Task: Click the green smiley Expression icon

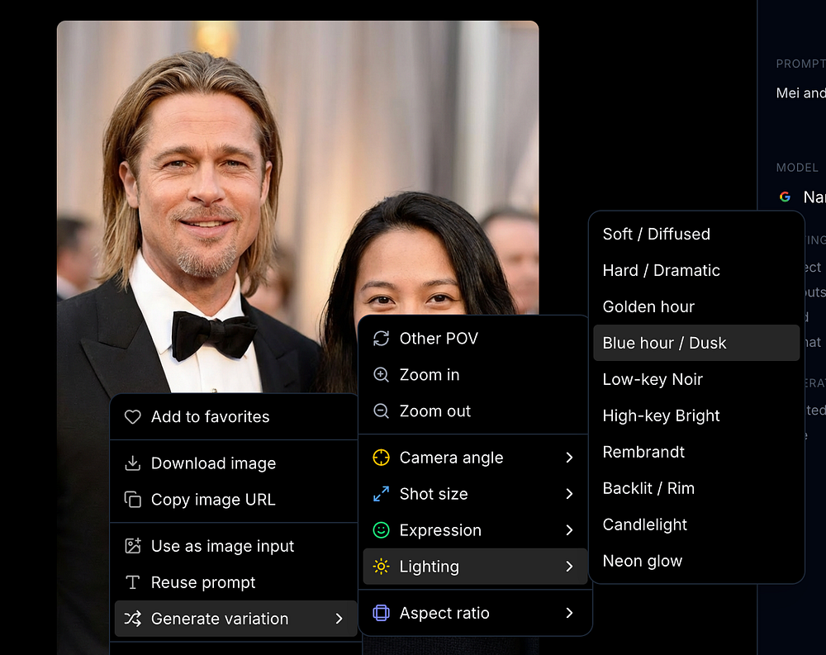Action: pos(382,530)
